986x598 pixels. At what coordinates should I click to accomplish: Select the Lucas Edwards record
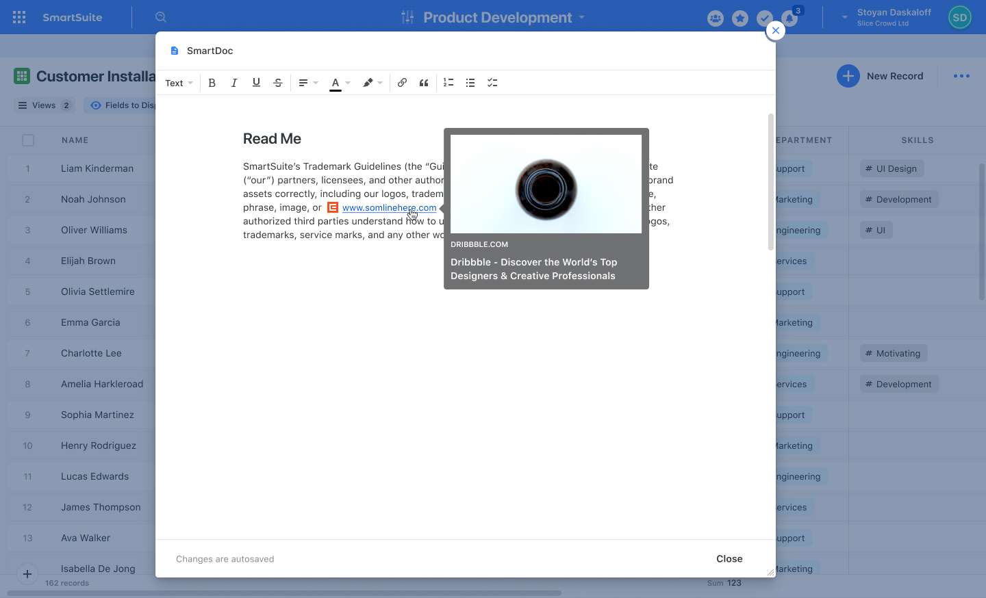click(94, 476)
